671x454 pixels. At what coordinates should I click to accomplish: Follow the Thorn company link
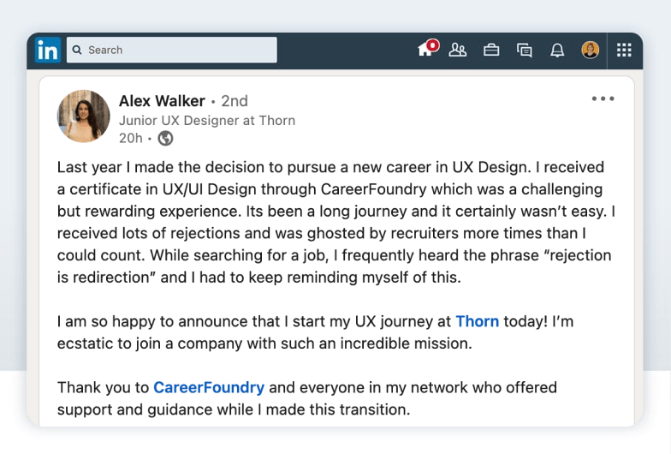pos(477,322)
